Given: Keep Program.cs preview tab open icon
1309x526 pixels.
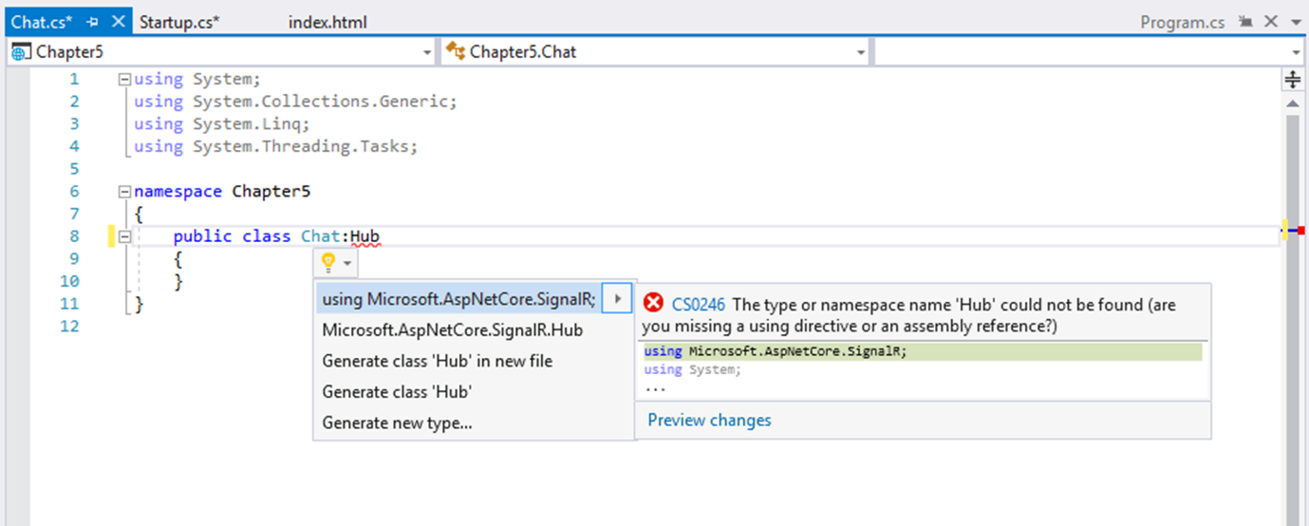Looking at the screenshot, I should point(1246,22).
